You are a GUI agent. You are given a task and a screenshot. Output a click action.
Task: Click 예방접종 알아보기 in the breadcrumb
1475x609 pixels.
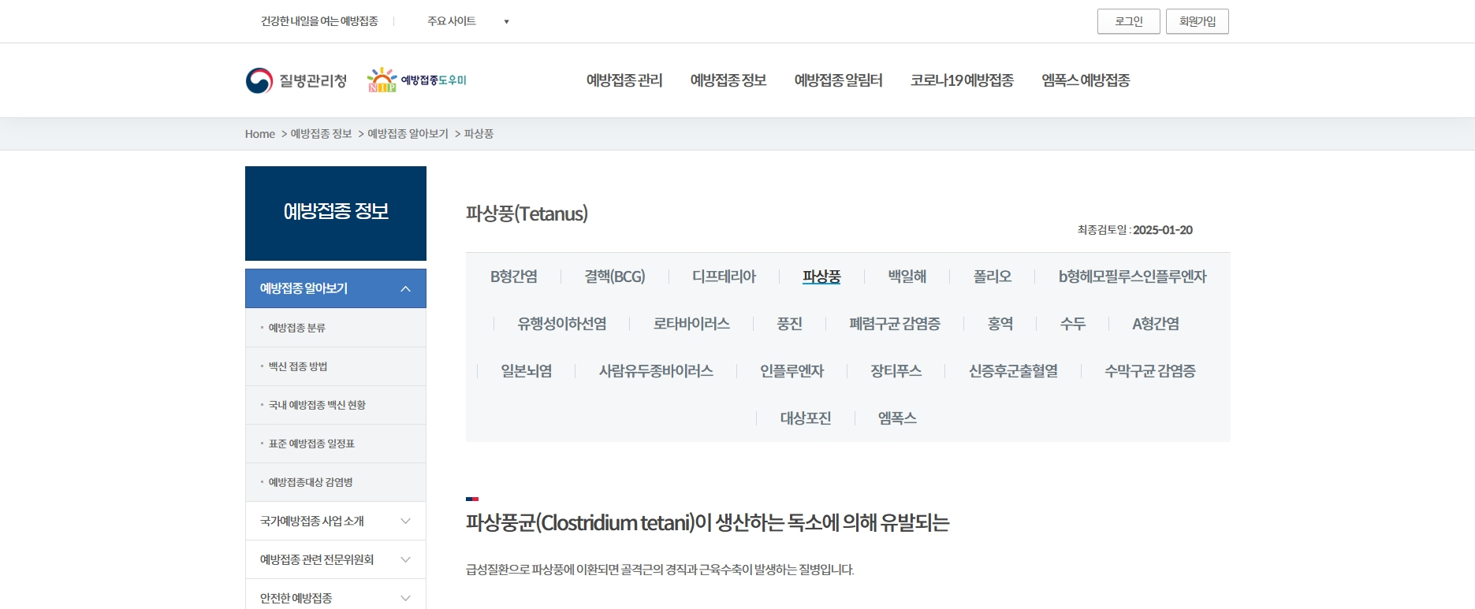pos(408,134)
